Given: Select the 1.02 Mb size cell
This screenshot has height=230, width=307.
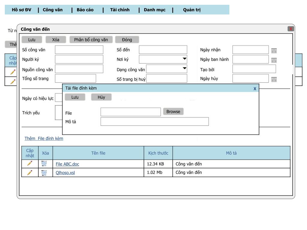Looking at the screenshot, I should 158,172.
